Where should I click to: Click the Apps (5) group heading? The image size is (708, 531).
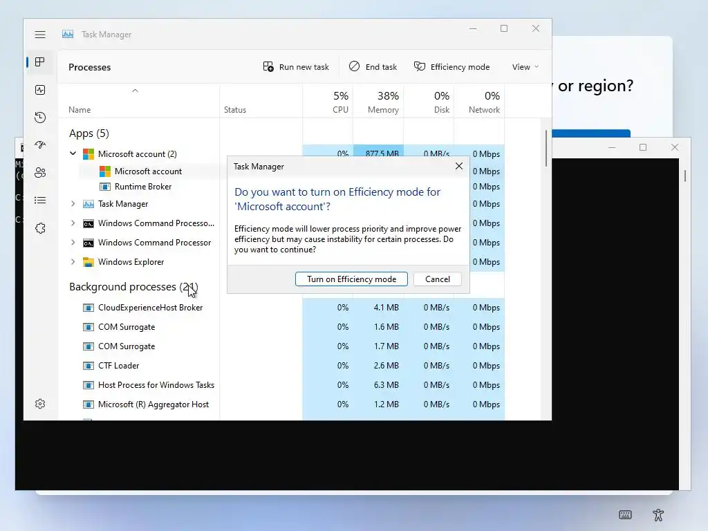89,133
